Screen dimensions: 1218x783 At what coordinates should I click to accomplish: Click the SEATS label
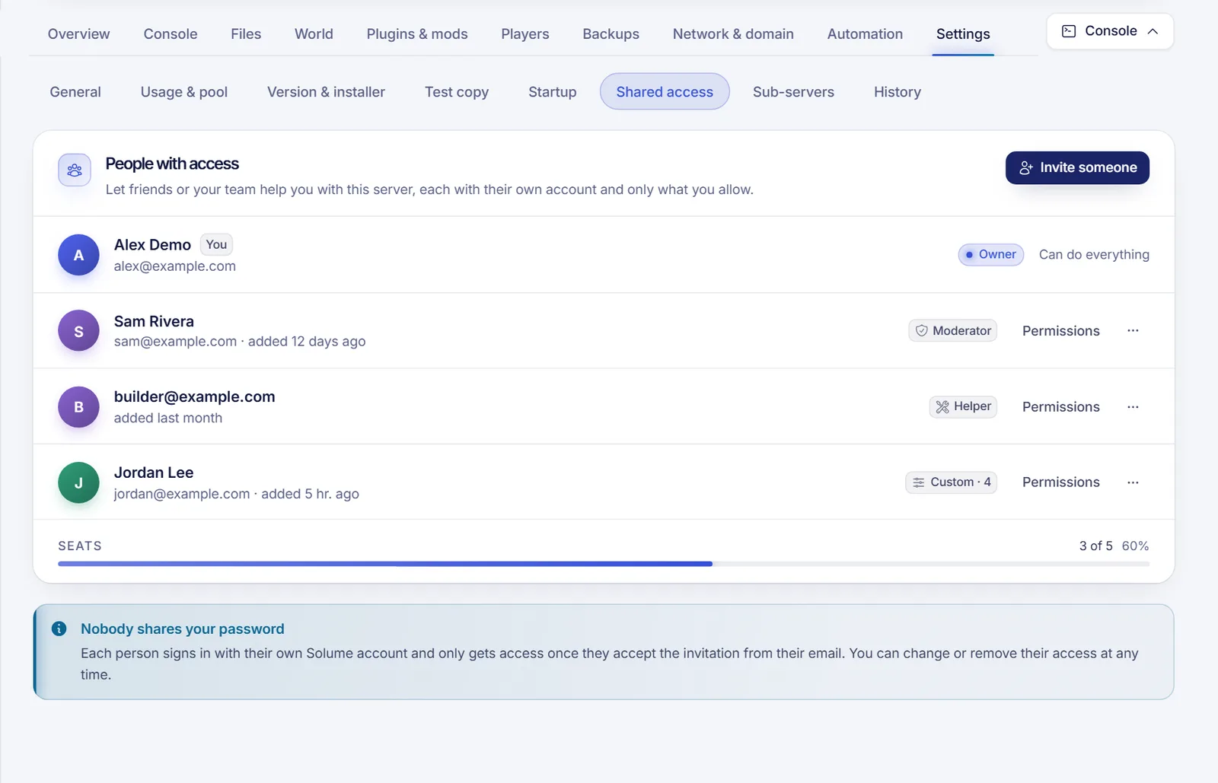pyautogui.click(x=80, y=546)
